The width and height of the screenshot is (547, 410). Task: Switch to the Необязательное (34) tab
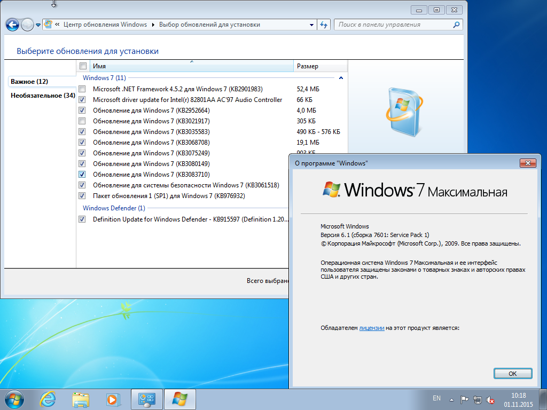[x=43, y=96]
